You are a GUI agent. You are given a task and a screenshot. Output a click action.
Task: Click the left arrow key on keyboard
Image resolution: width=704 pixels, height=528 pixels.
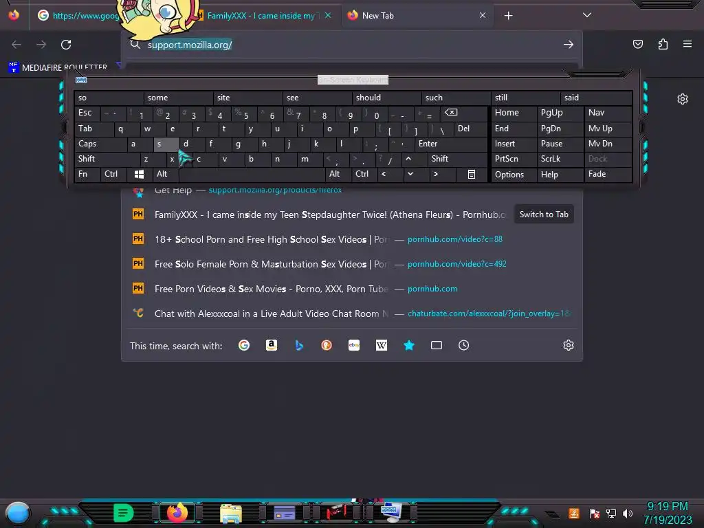click(384, 174)
